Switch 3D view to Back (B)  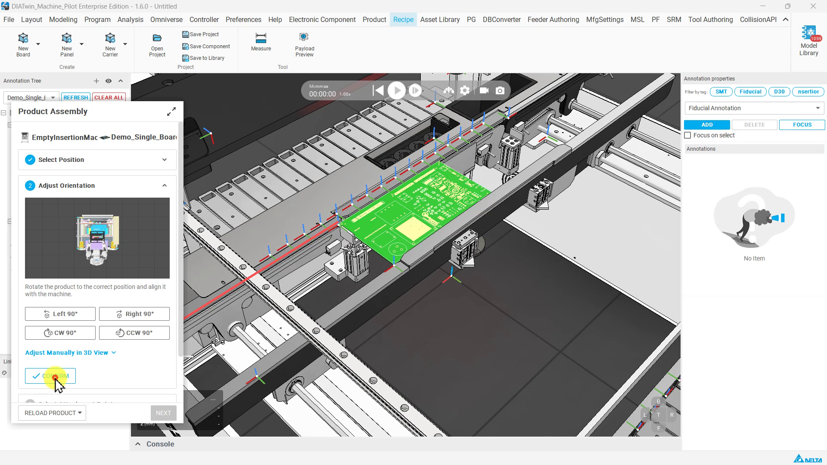[x=659, y=402]
